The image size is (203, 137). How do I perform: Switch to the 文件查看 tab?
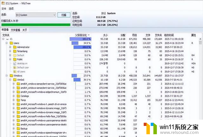point(16,30)
